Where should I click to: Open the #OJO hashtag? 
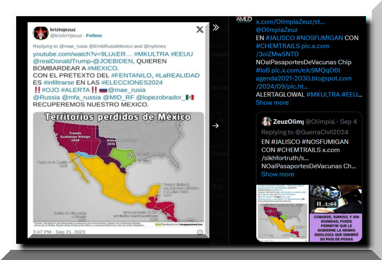pos(50,90)
